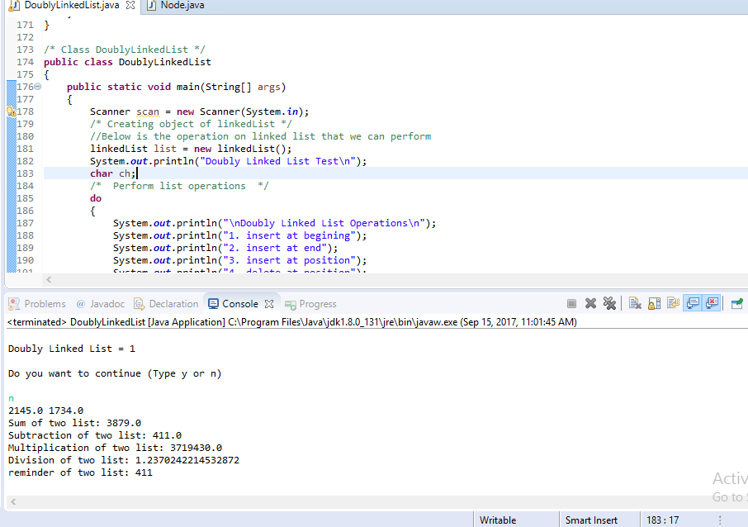Click the '/* Perform list operations */' comment
Viewport: 748px width, 527px height.
coord(179,186)
